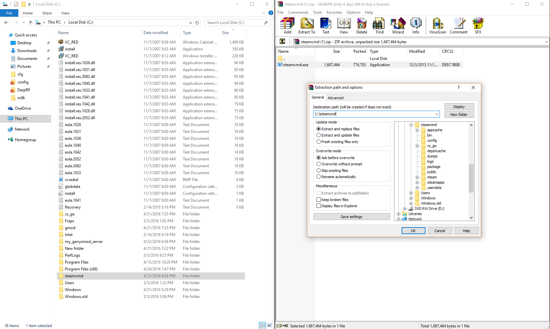Open OneDrive in the navigation pane

click(23, 108)
